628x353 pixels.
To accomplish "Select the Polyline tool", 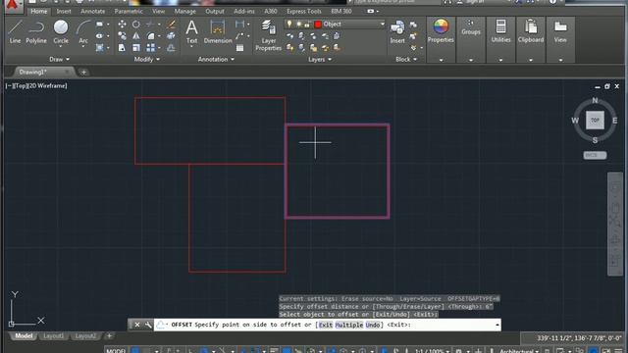I will pyautogui.click(x=36, y=32).
